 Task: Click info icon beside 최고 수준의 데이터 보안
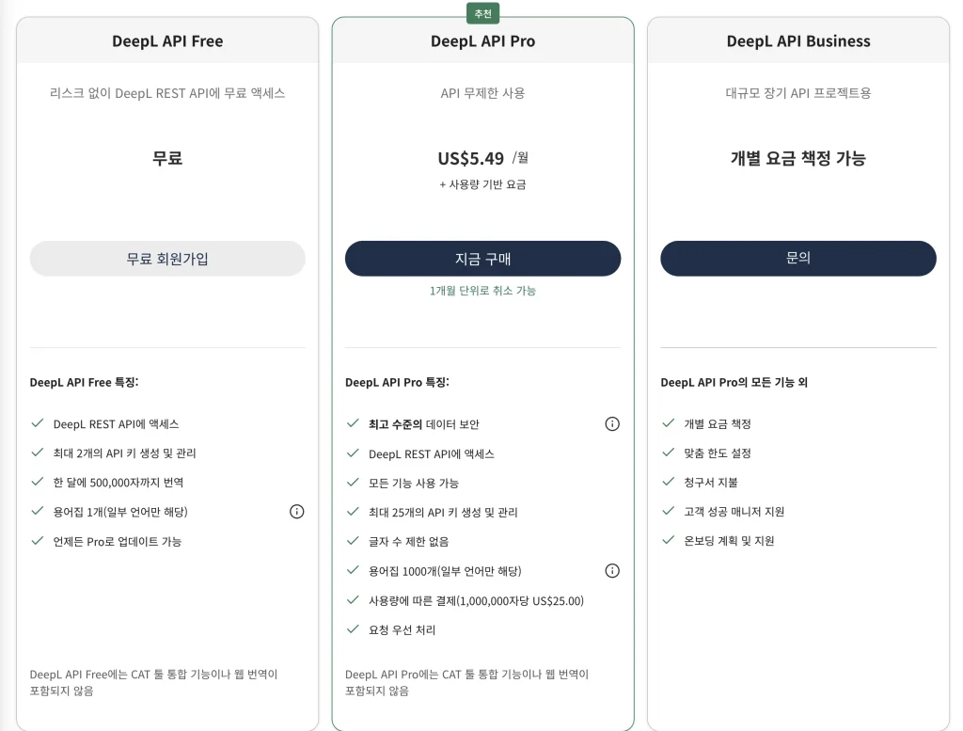point(612,424)
